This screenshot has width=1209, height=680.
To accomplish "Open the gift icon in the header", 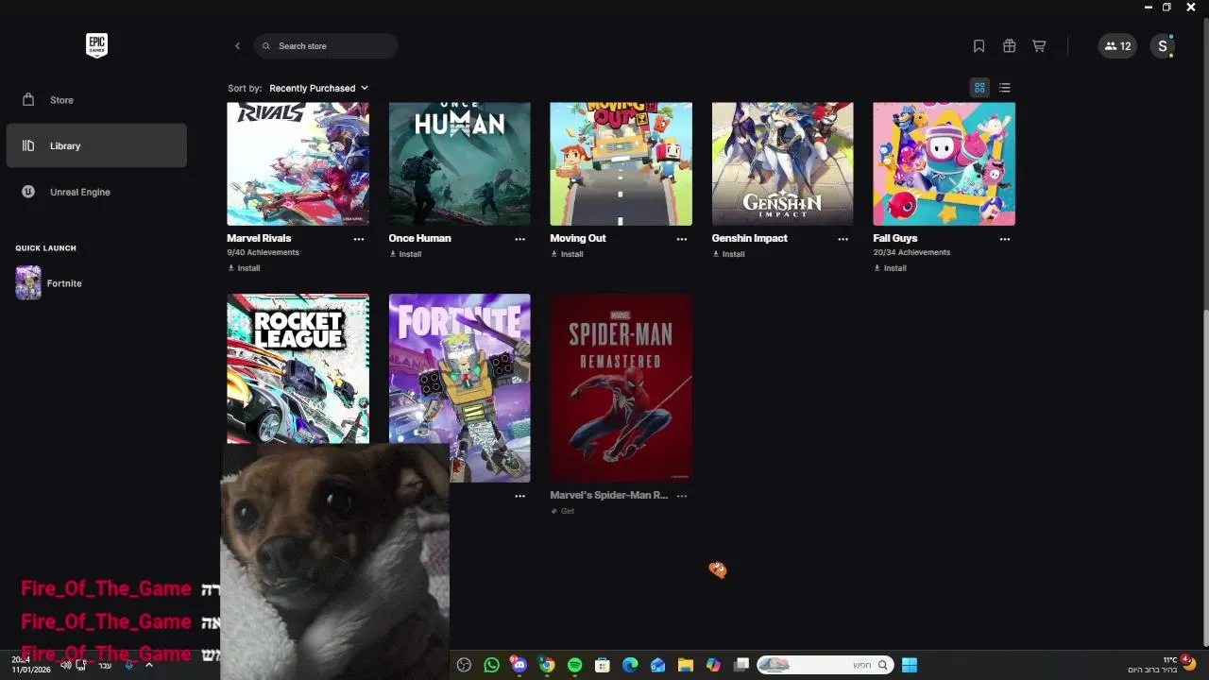I will click(1009, 45).
